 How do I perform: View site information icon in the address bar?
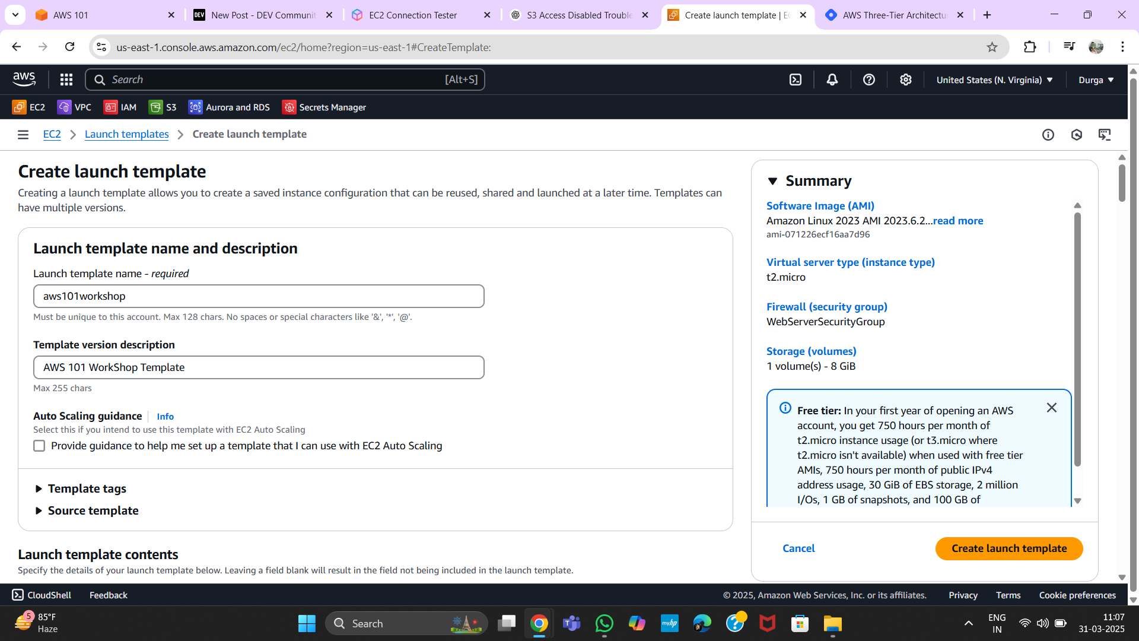click(x=101, y=47)
